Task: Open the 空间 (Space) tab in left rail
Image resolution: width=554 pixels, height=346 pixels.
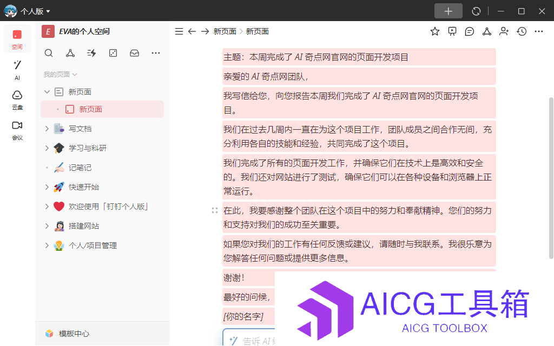Action: click(x=17, y=39)
